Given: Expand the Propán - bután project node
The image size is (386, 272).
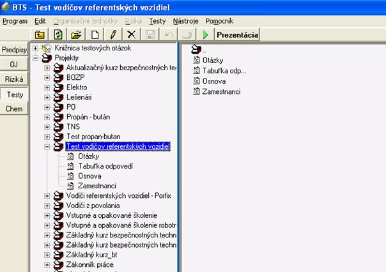Looking at the screenshot, I should pyautogui.click(x=47, y=117).
